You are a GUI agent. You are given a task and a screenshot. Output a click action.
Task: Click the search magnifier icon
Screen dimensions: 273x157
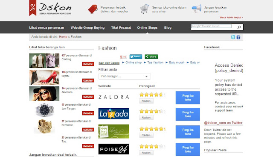click(239, 27)
